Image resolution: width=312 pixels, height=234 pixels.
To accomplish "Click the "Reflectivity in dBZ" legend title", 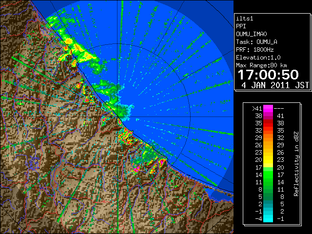I will (x=296, y=164).
